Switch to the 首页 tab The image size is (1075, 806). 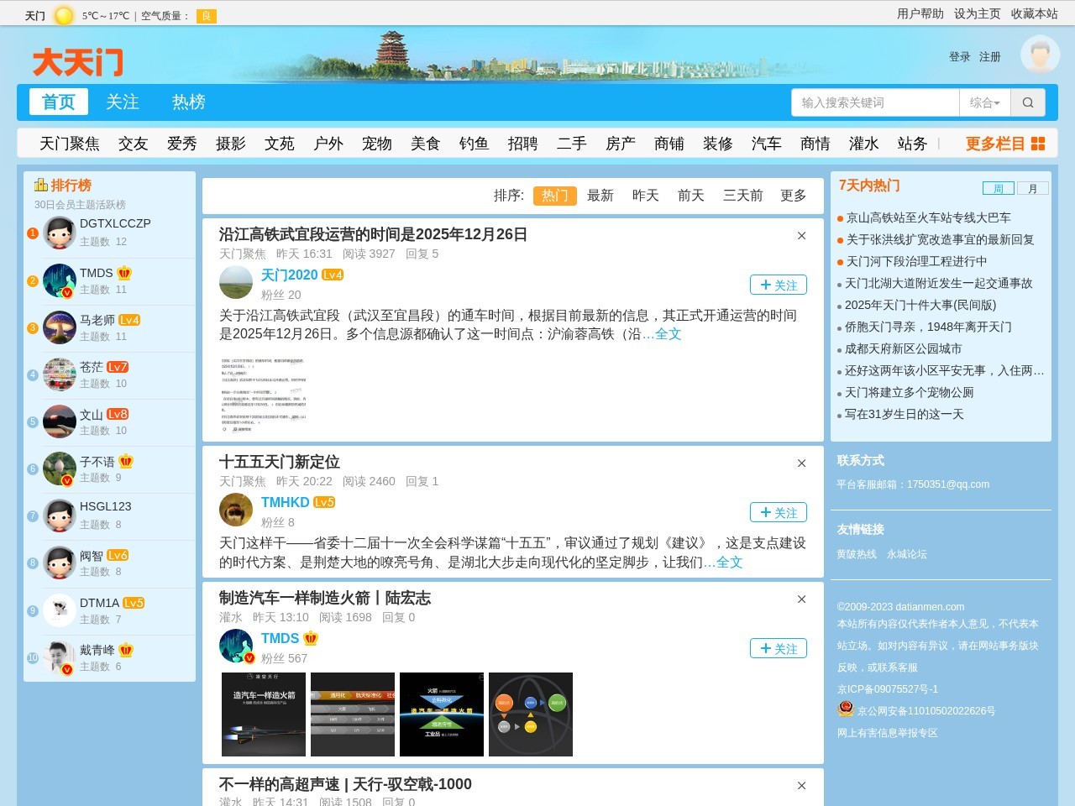click(x=58, y=102)
